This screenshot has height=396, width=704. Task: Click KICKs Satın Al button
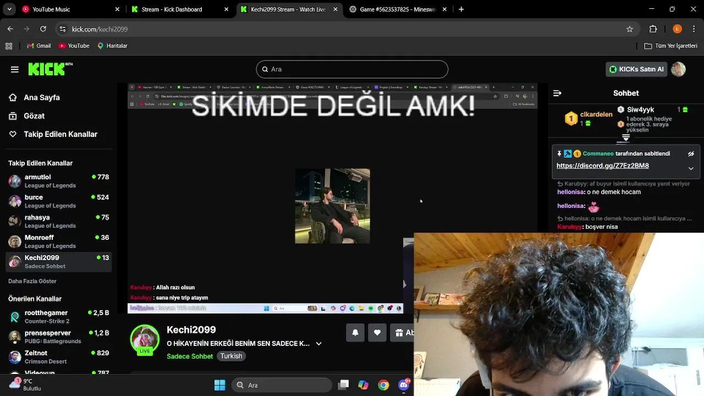tap(636, 69)
